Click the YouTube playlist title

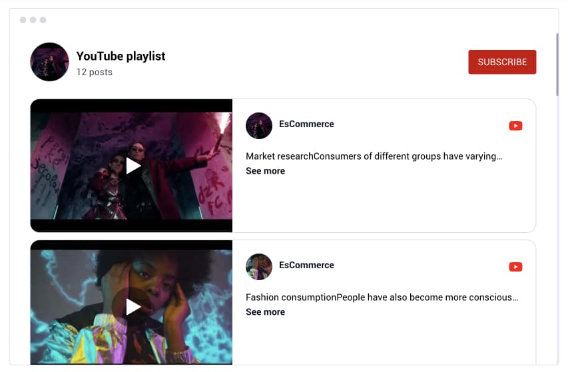tap(121, 56)
